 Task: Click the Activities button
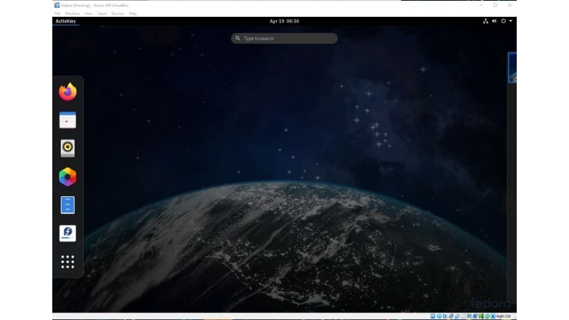pos(65,21)
